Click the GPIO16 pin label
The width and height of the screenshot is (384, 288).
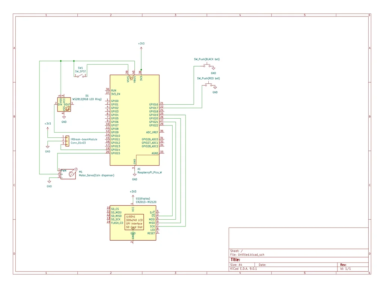coord(154,104)
